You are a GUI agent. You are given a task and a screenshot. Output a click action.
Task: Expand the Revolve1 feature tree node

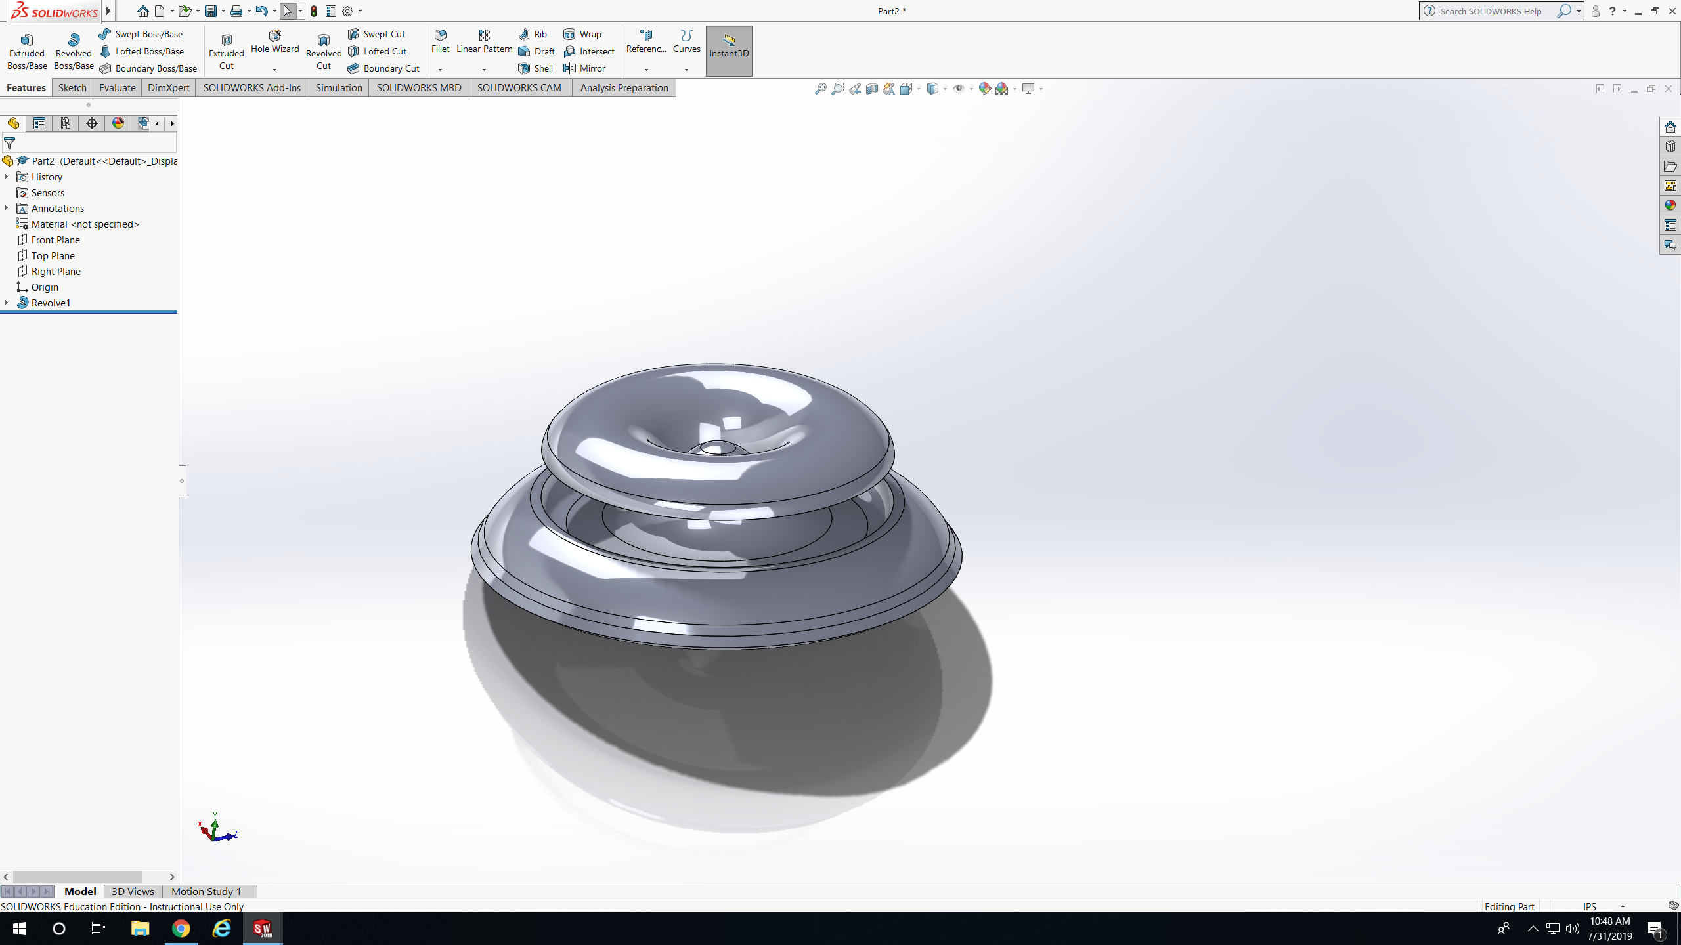pos(7,303)
